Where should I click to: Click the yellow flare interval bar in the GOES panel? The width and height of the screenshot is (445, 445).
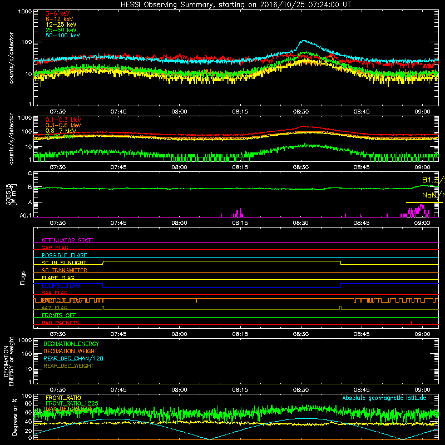[424, 202]
